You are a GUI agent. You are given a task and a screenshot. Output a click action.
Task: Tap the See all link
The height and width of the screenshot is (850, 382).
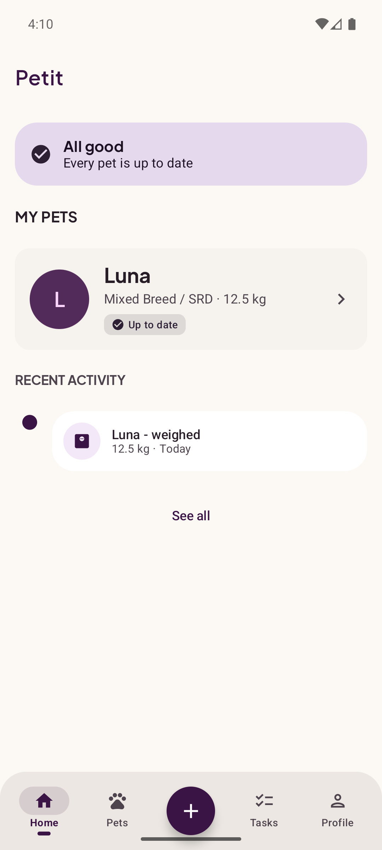(x=191, y=516)
